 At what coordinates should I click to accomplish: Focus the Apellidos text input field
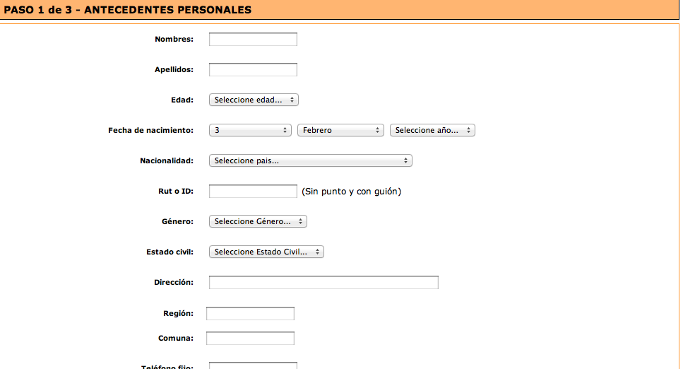(253, 70)
